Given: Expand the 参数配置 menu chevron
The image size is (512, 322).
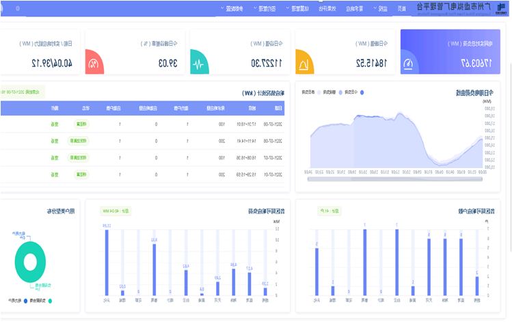Looking at the screenshot, I should point(222,8).
